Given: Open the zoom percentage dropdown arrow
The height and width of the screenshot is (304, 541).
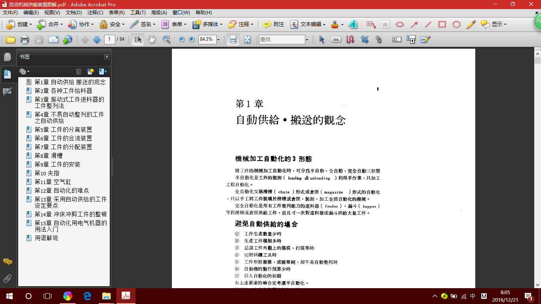Looking at the screenshot, I should pos(218,40).
